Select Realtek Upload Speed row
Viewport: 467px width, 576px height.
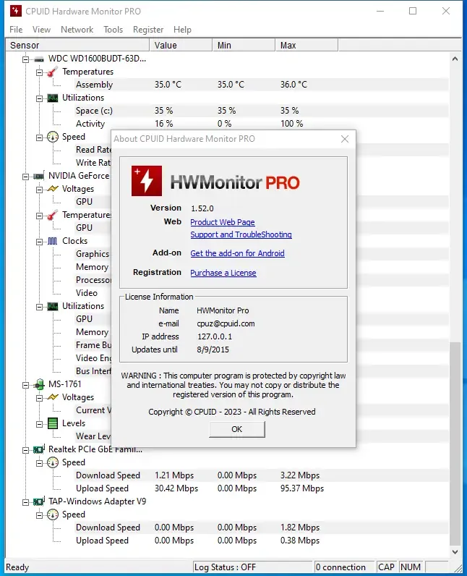[262, 488]
